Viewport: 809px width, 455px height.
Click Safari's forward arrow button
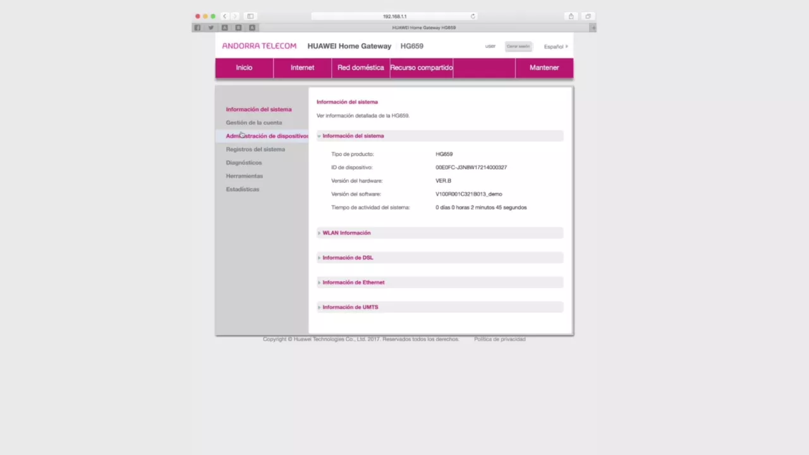pyautogui.click(x=234, y=16)
